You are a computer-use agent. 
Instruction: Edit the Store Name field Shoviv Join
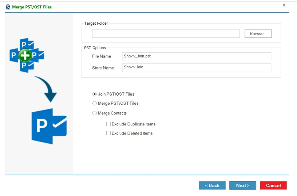pos(197,68)
